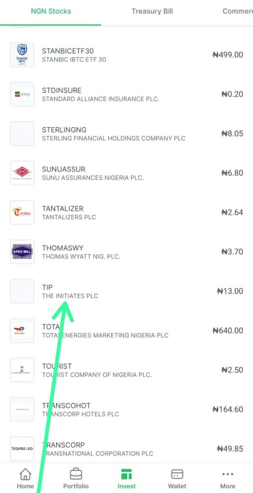Tap the TotalEnergies logo
Viewport: 253px width, 493px height.
pos(22,330)
